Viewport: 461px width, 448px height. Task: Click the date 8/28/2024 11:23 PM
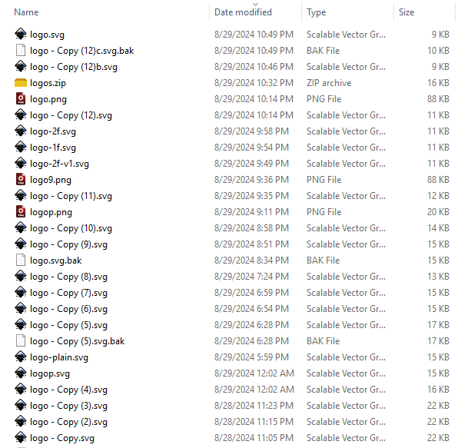pos(254,406)
